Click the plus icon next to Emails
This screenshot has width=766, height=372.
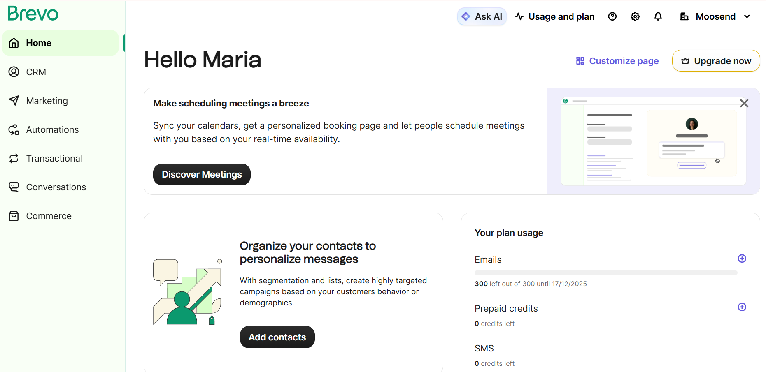click(742, 259)
